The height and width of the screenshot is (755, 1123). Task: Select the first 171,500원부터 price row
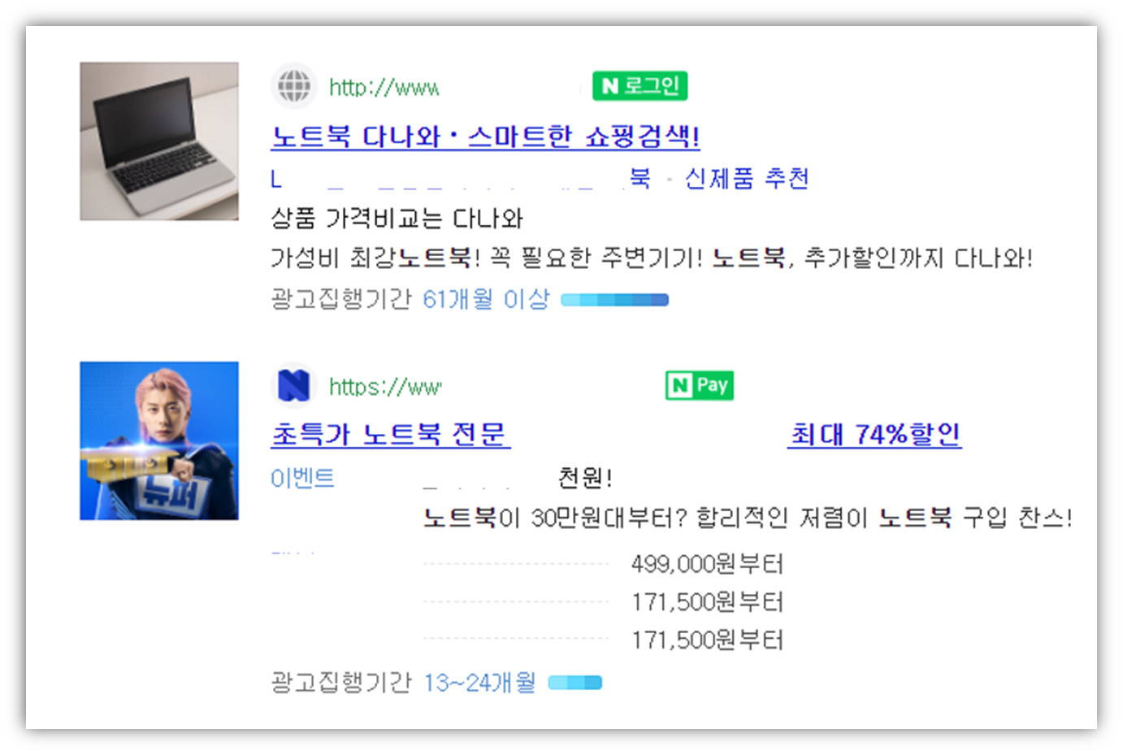[604, 602]
